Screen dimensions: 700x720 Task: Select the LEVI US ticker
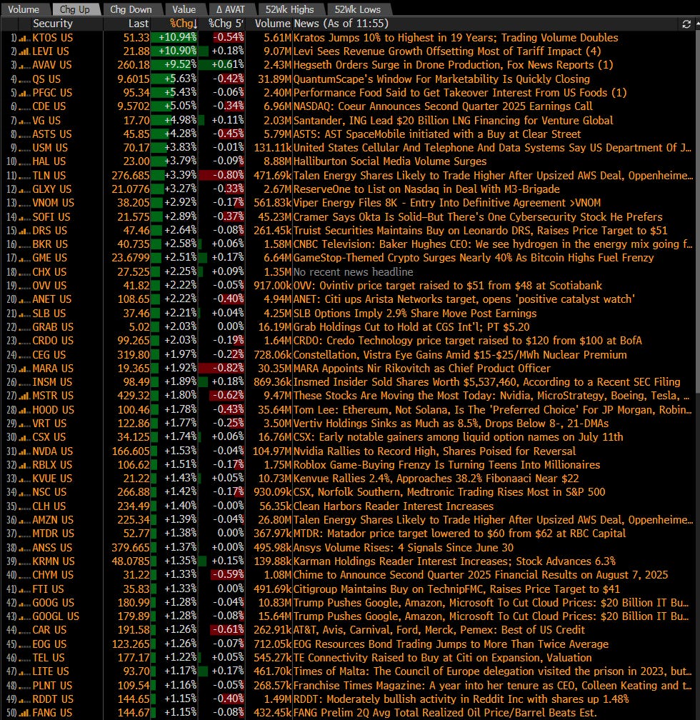(51, 51)
